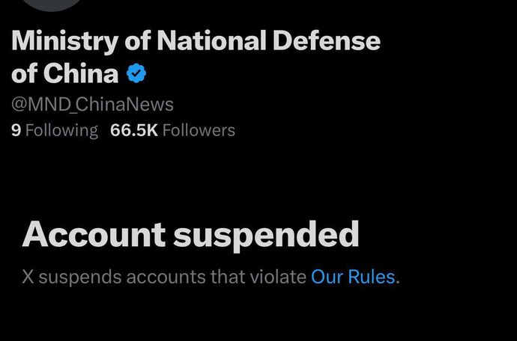
Task: Open the Our Rules link
Action: click(353, 277)
